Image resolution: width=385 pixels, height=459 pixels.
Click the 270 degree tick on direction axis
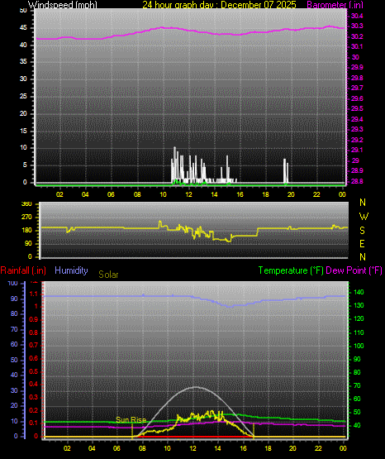pyautogui.click(x=26, y=218)
